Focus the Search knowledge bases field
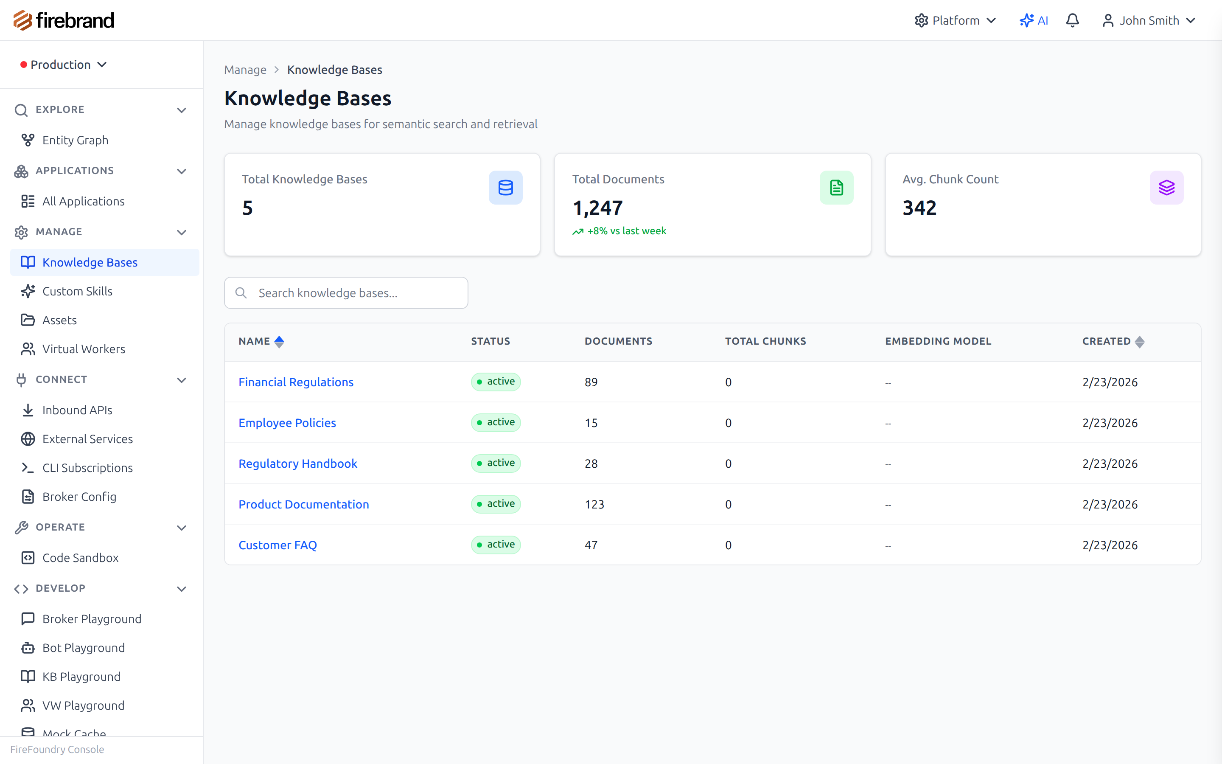 click(346, 292)
